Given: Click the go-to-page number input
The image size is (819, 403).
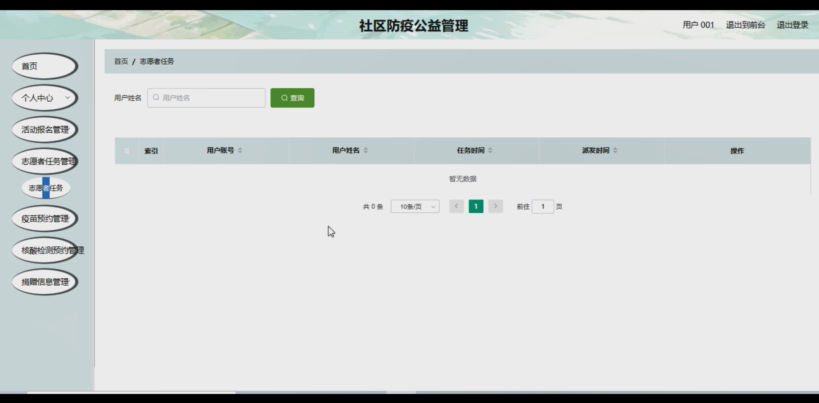Looking at the screenshot, I should click(542, 206).
